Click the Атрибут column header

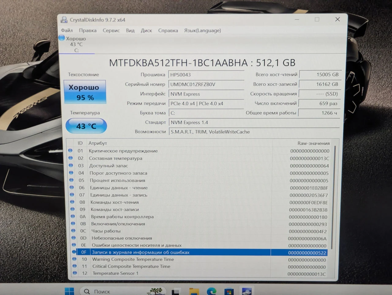coord(98,143)
